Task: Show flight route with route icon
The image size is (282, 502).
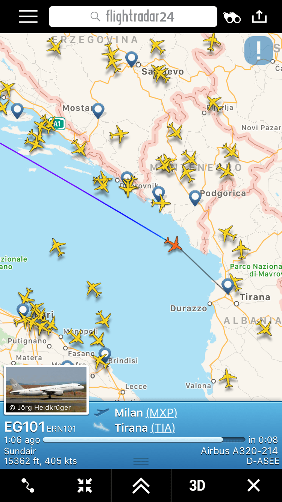Action: click(28, 485)
